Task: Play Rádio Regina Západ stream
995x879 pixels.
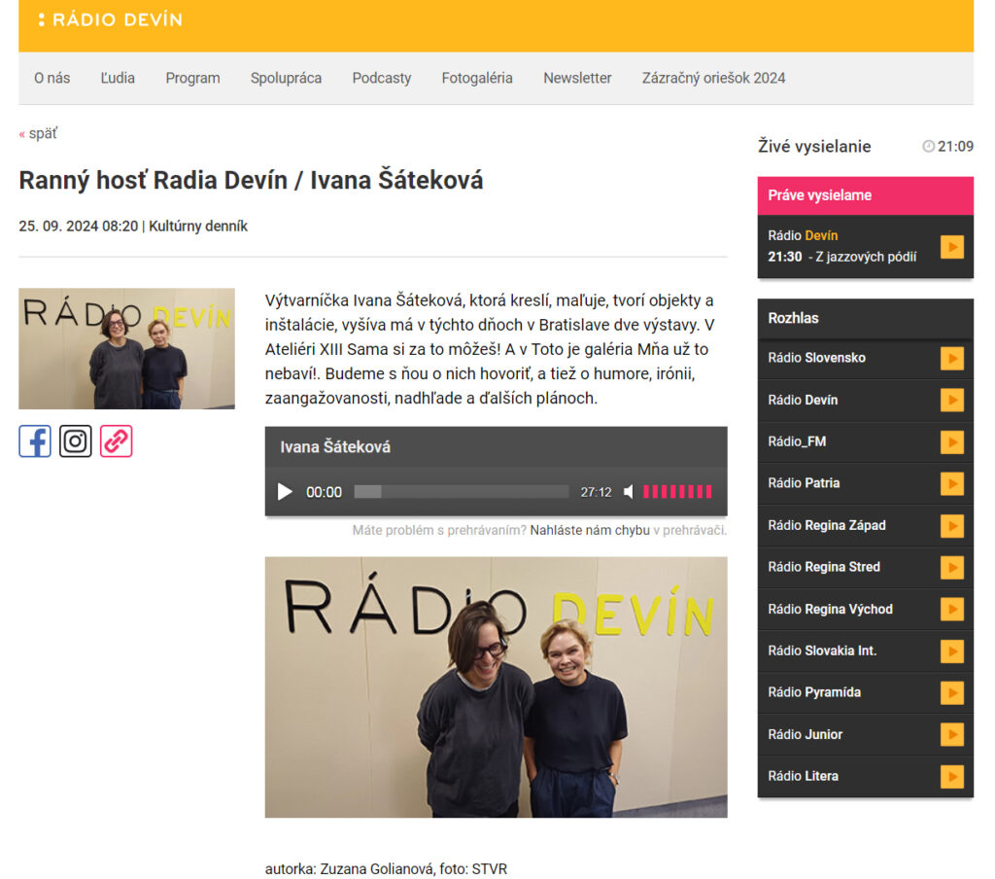Action: [951, 526]
